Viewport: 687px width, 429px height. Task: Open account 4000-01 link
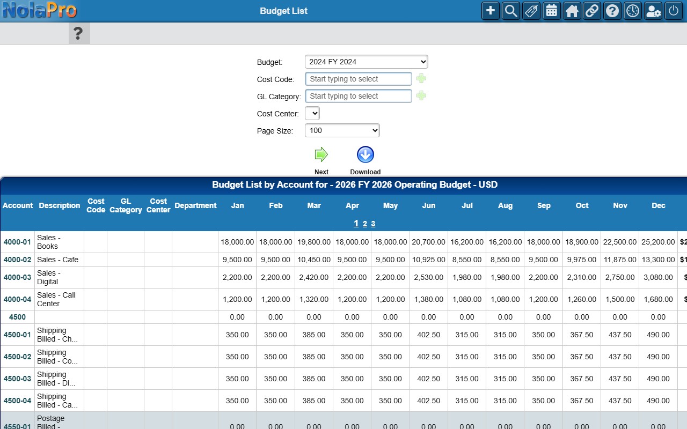17,242
